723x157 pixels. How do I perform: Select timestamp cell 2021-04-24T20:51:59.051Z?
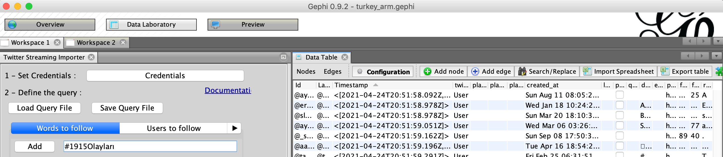(x=393, y=126)
